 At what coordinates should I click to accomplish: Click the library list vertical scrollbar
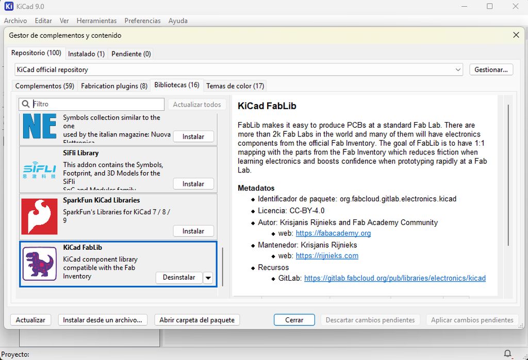223,267
